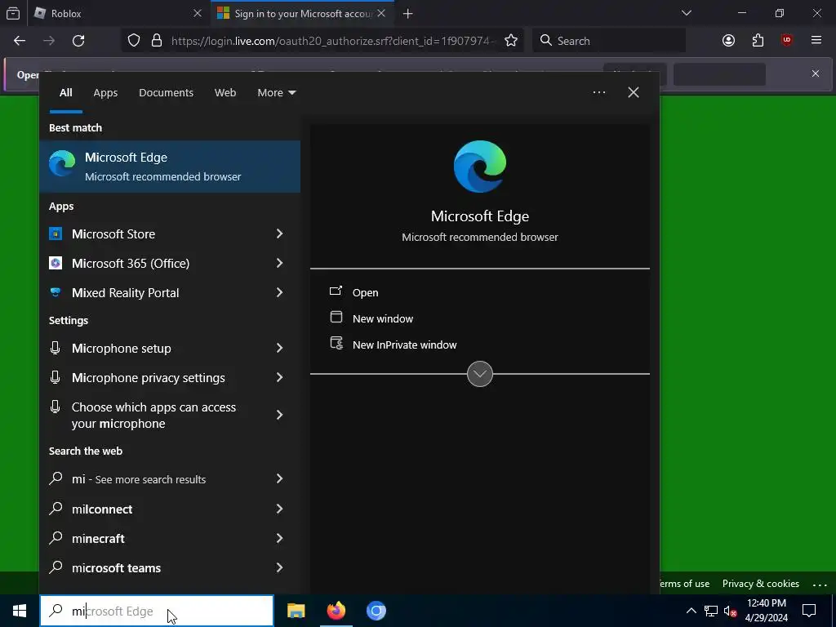Click the Firefox tracking protection shield

pos(134,41)
